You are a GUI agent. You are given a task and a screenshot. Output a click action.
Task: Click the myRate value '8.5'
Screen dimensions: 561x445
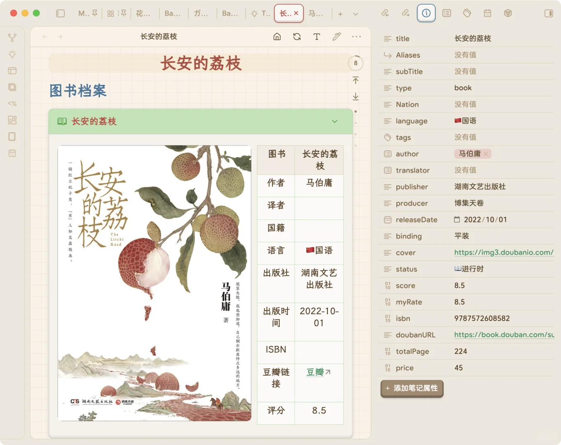(460, 302)
